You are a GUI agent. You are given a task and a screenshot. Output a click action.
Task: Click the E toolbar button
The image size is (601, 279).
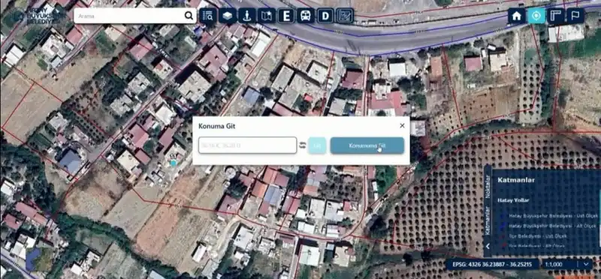286,16
